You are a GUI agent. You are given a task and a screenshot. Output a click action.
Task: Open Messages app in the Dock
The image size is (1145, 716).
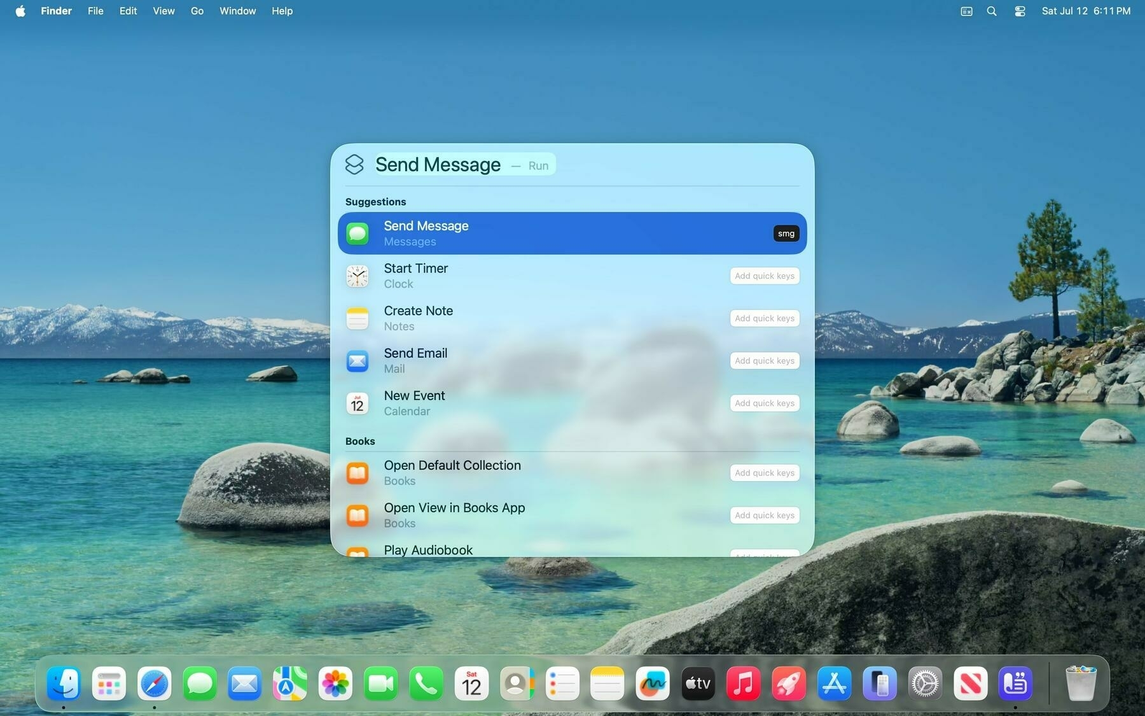click(x=200, y=684)
